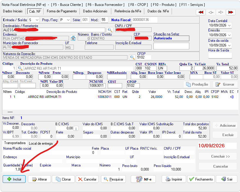Select the ARROZ REI ARTHUR T1 grid row
This screenshot has width=240, height=192.
120,97
